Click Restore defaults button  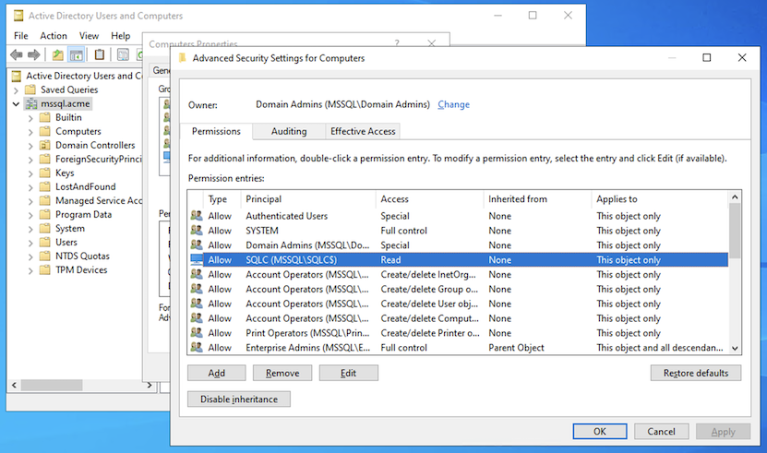696,374
